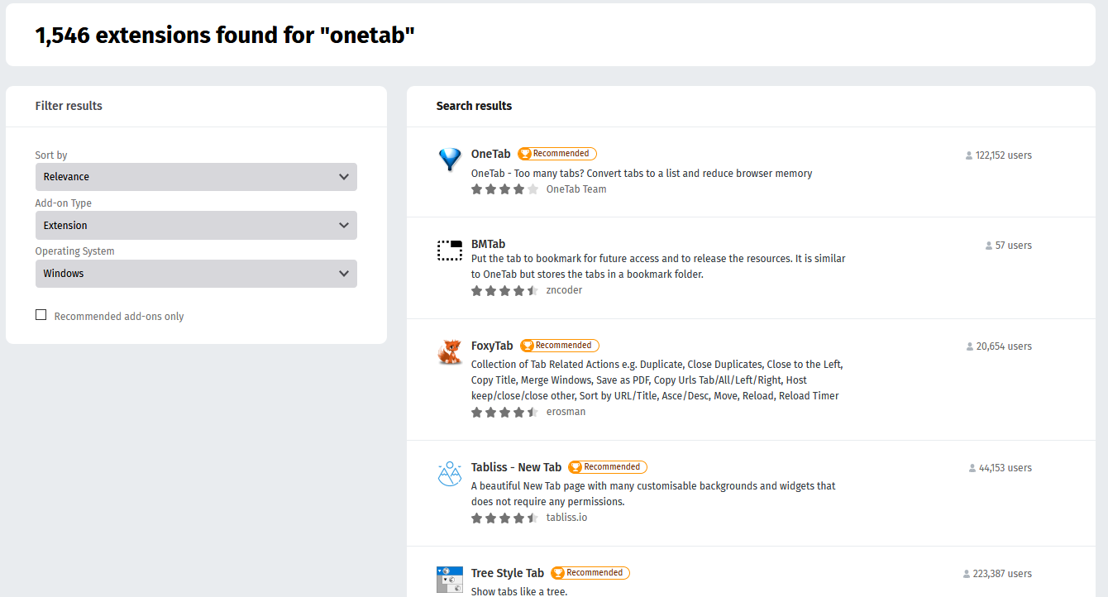
Task: Open the Sort by Relevance dropdown
Action: 196,177
